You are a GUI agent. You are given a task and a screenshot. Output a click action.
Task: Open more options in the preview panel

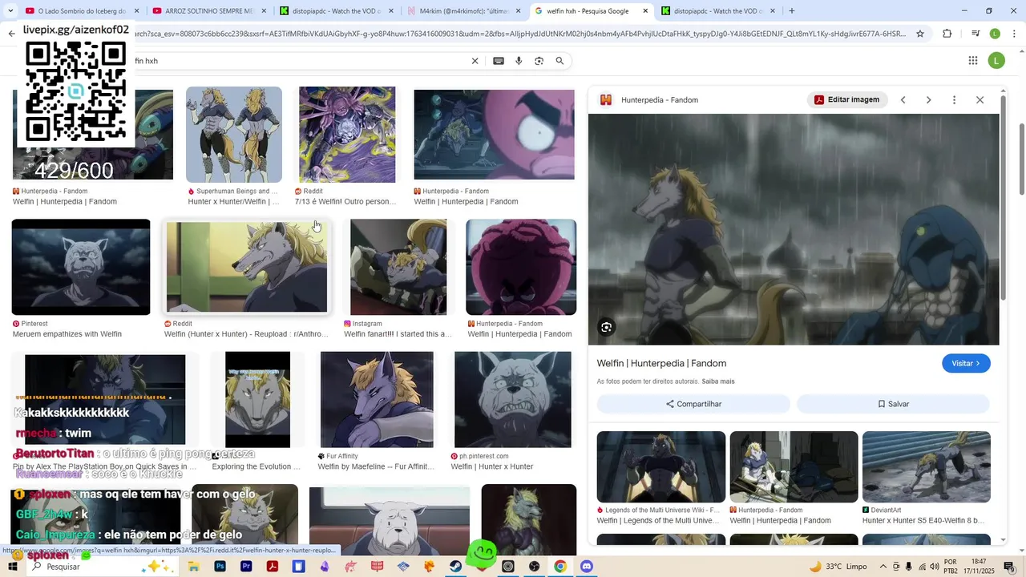(x=954, y=100)
